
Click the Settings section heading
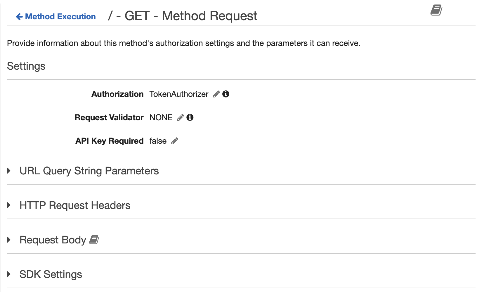click(26, 66)
